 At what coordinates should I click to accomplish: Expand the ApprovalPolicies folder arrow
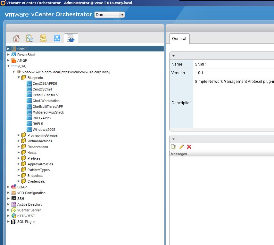(x=19, y=164)
